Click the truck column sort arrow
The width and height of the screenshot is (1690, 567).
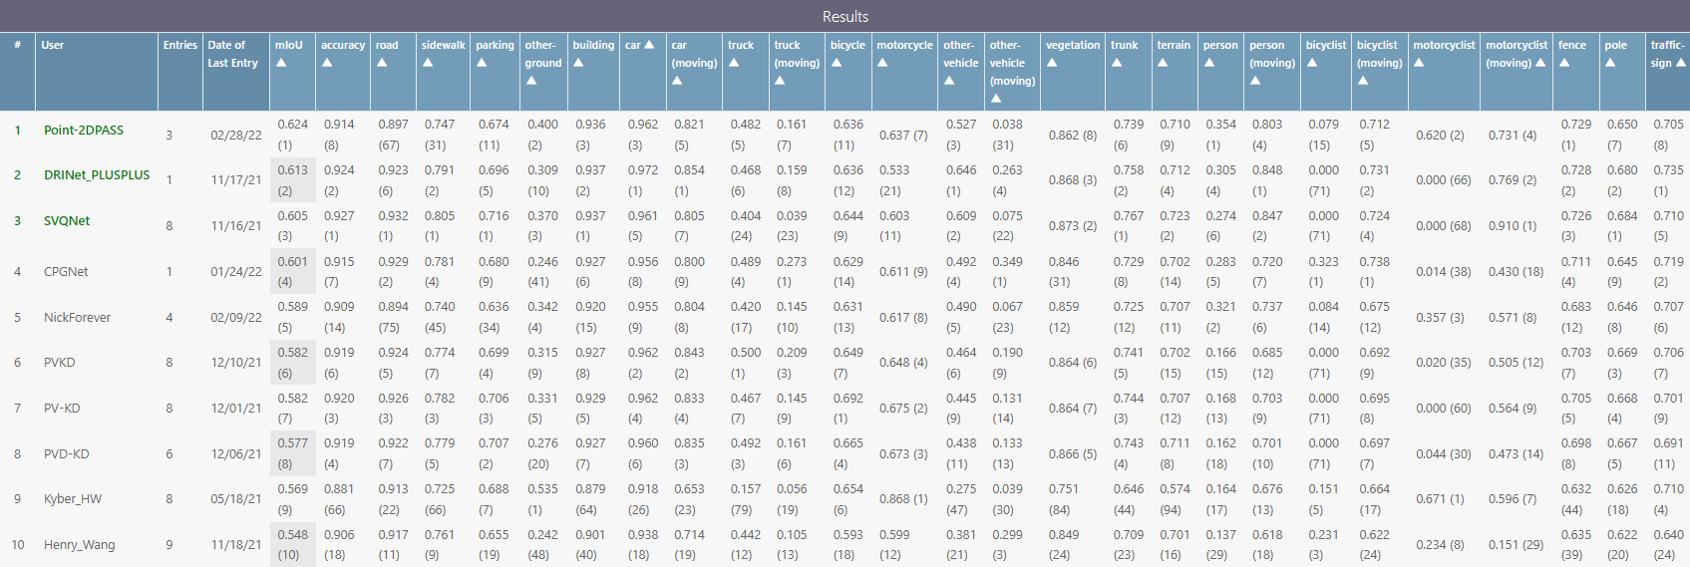(734, 63)
